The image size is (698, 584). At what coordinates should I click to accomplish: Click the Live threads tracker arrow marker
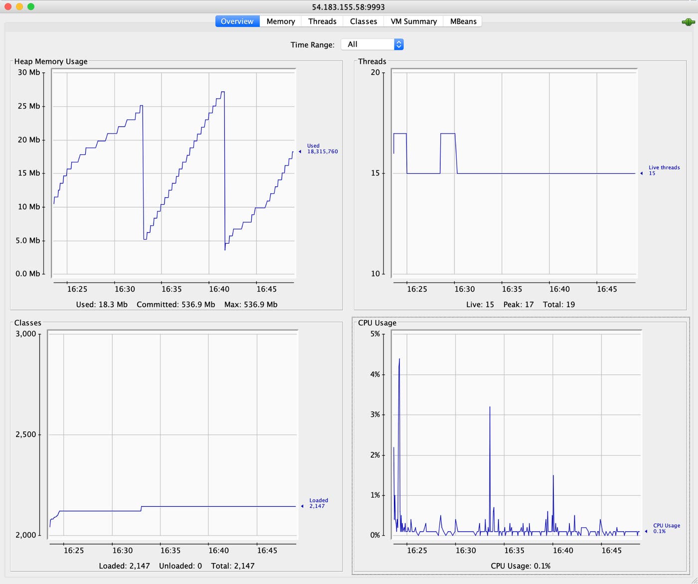pyautogui.click(x=642, y=173)
